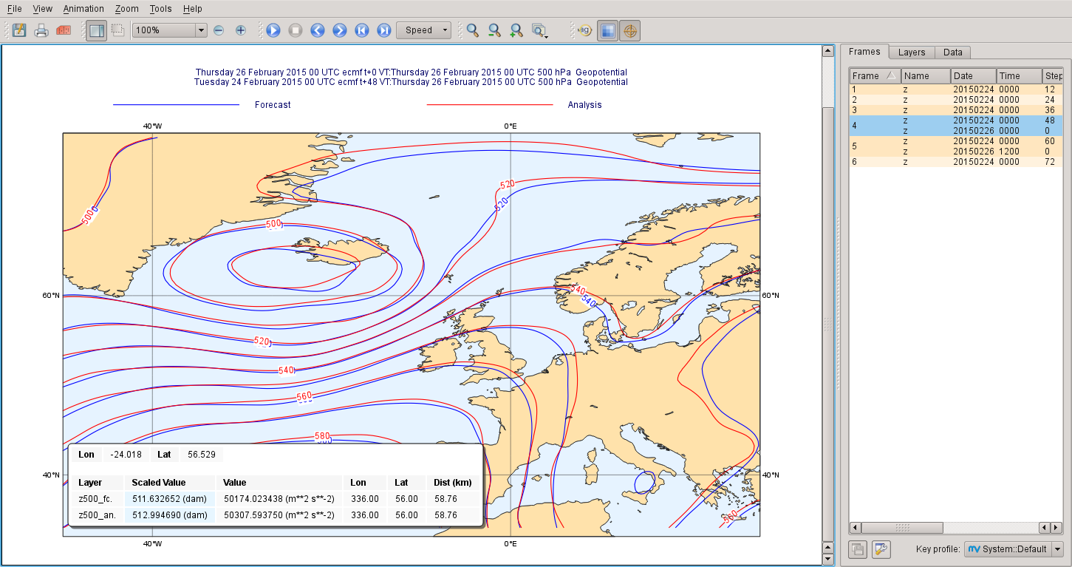Image resolution: width=1072 pixels, height=567 pixels.
Task: Open the File menu
Action: click(x=14, y=9)
